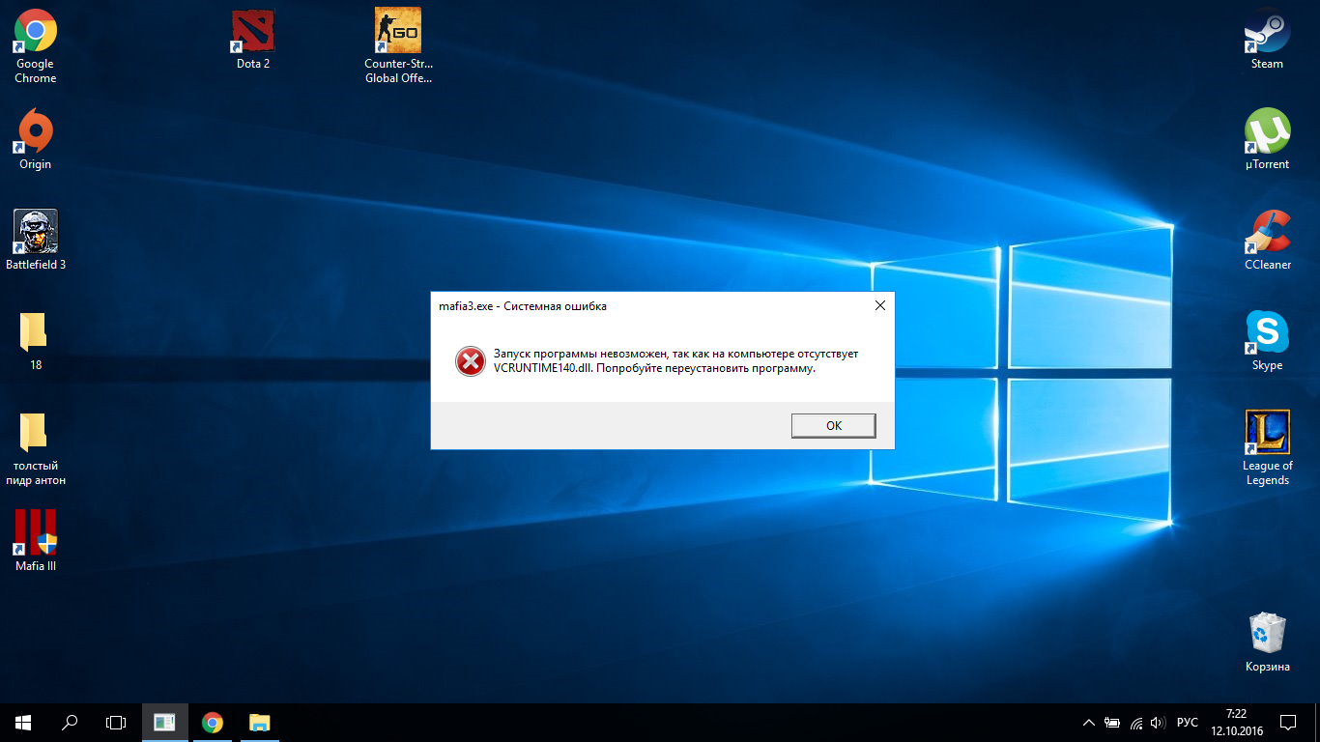
Task: Select the folder named 18
Action: coord(36,341)
